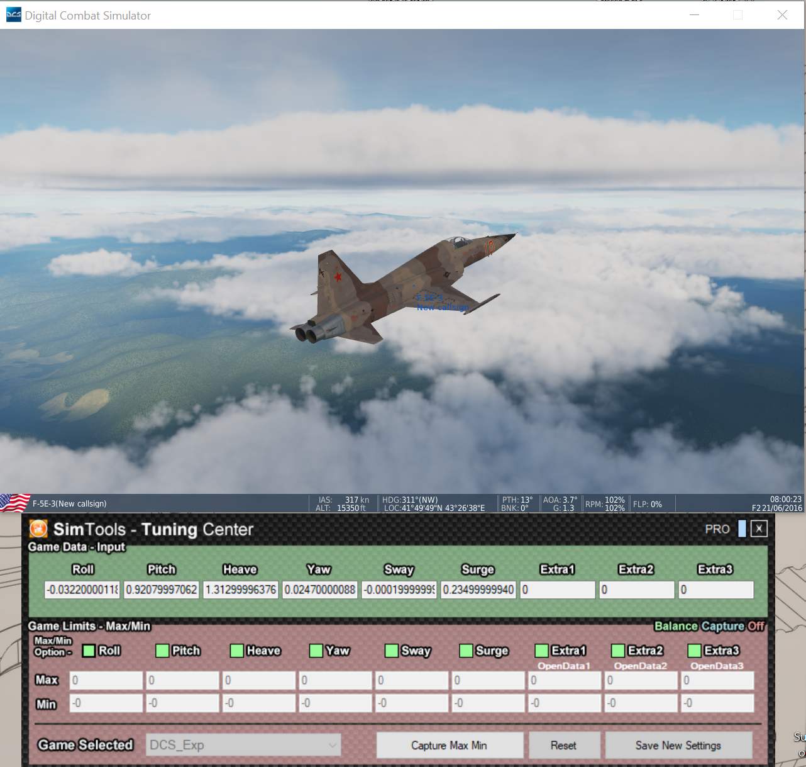Click the Yaw Max limit field

336,680
